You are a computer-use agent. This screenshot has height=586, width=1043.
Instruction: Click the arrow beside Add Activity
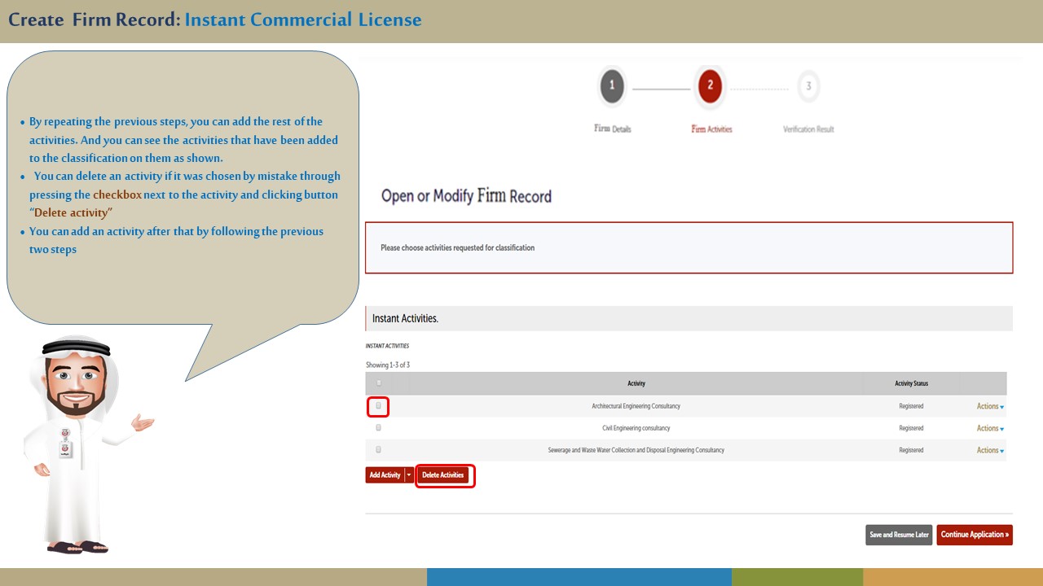coord(409,475)
